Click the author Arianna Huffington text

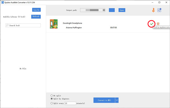point(74,28)
